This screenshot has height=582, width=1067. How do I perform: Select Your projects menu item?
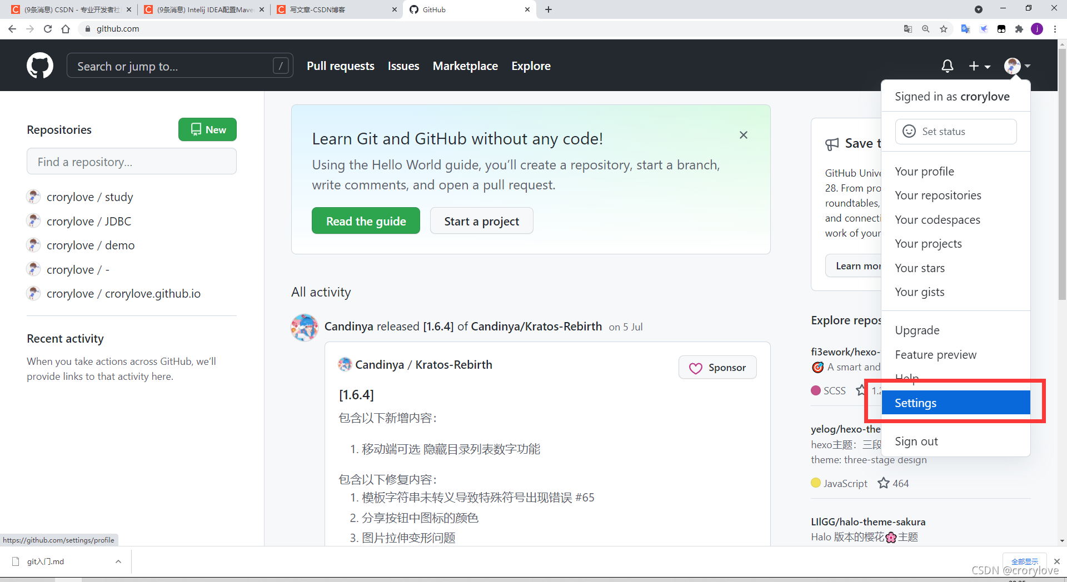(x=956, y=244)
